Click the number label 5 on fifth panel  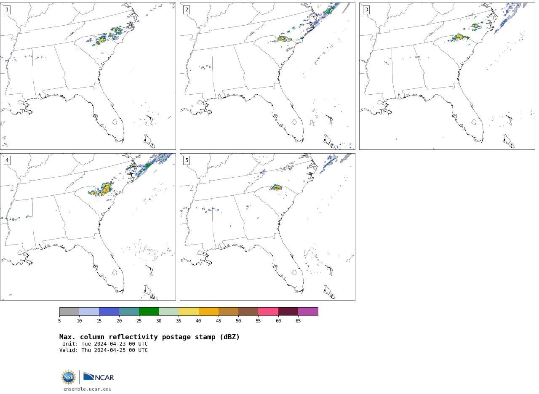coord(187,160)
